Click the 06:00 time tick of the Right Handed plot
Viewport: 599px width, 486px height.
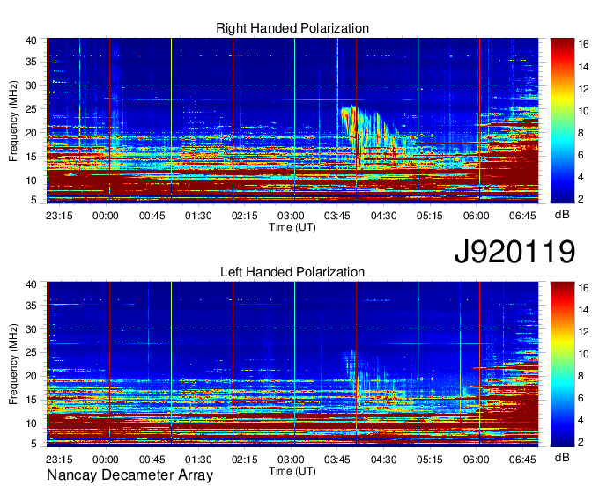click(476, 216)
